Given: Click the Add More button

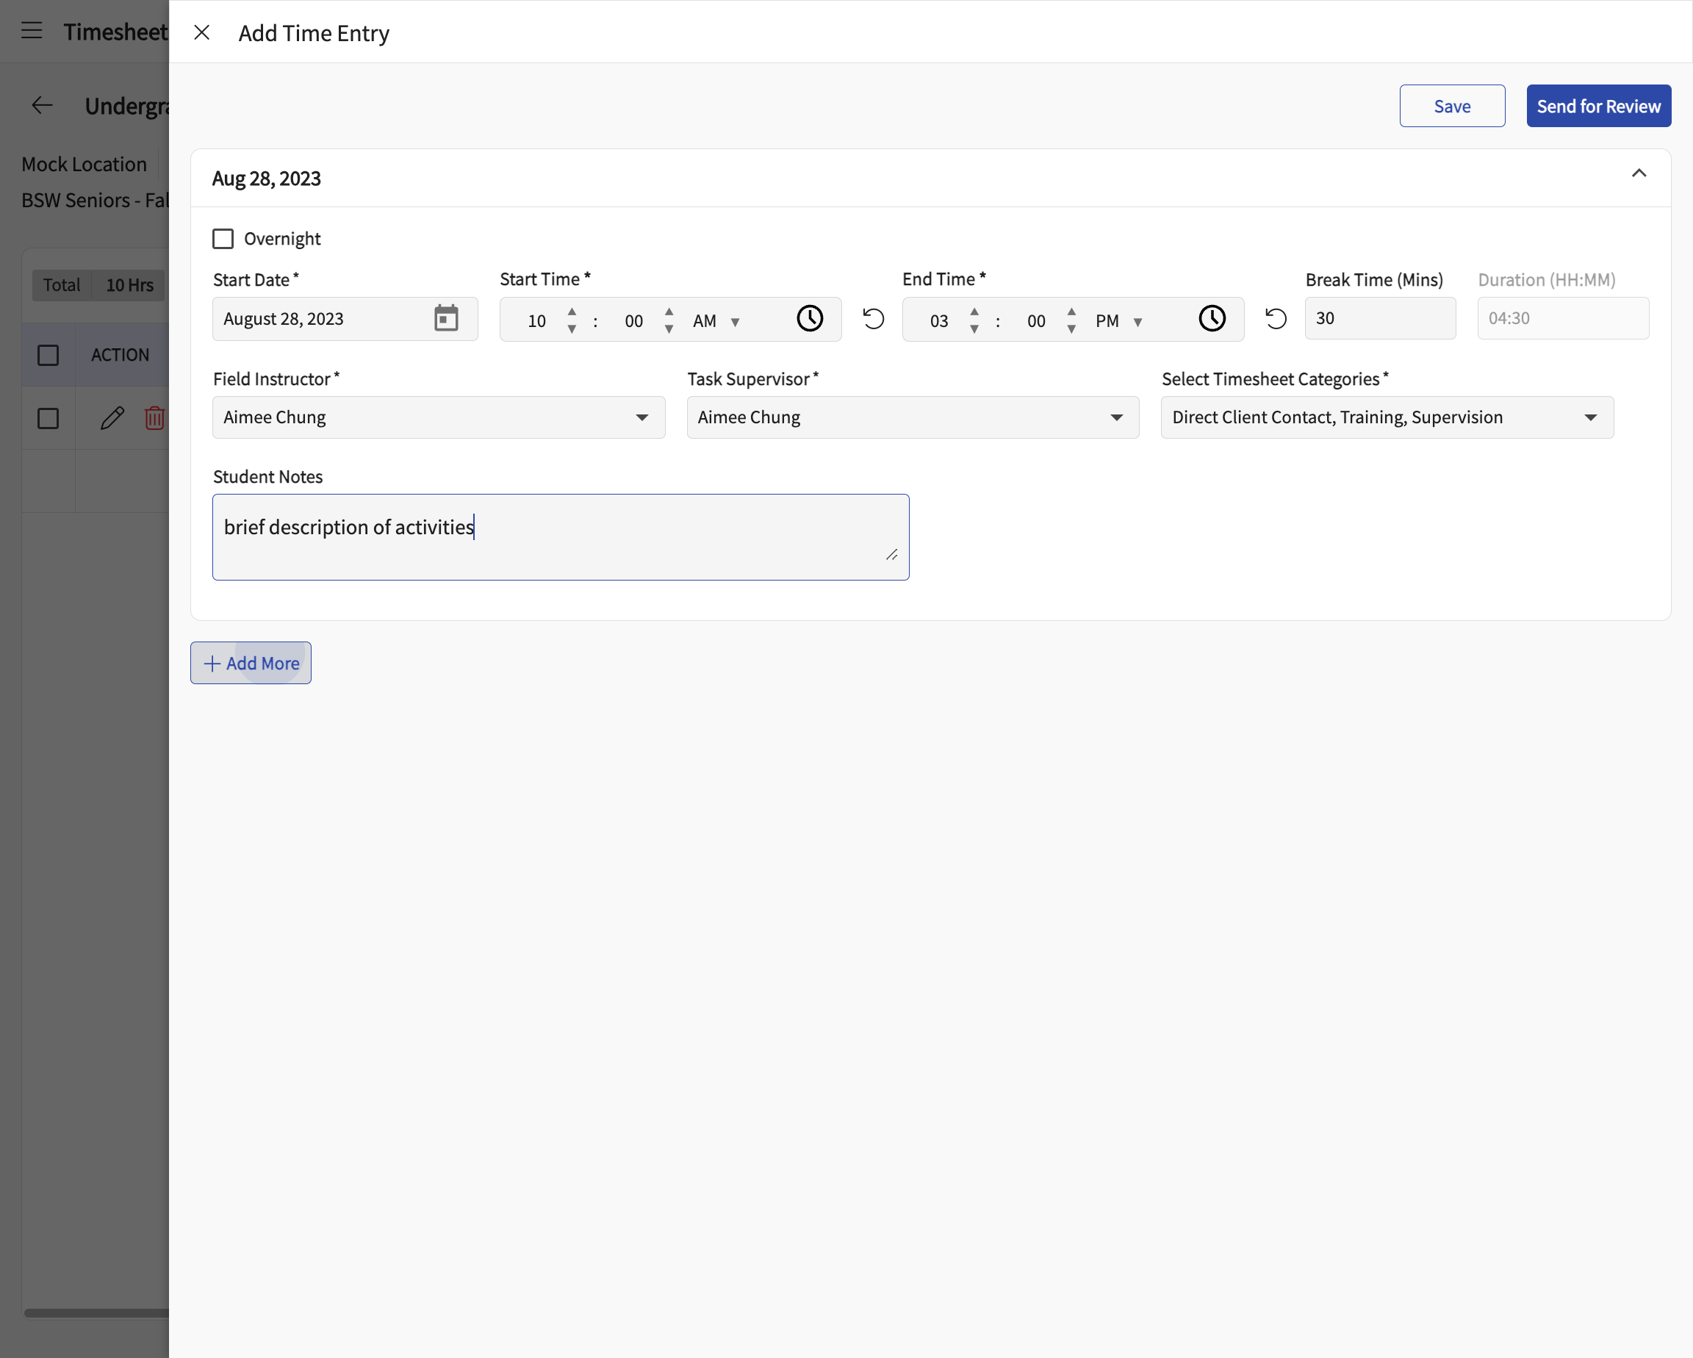Looking at the screenshot, I should coord(251,663).
